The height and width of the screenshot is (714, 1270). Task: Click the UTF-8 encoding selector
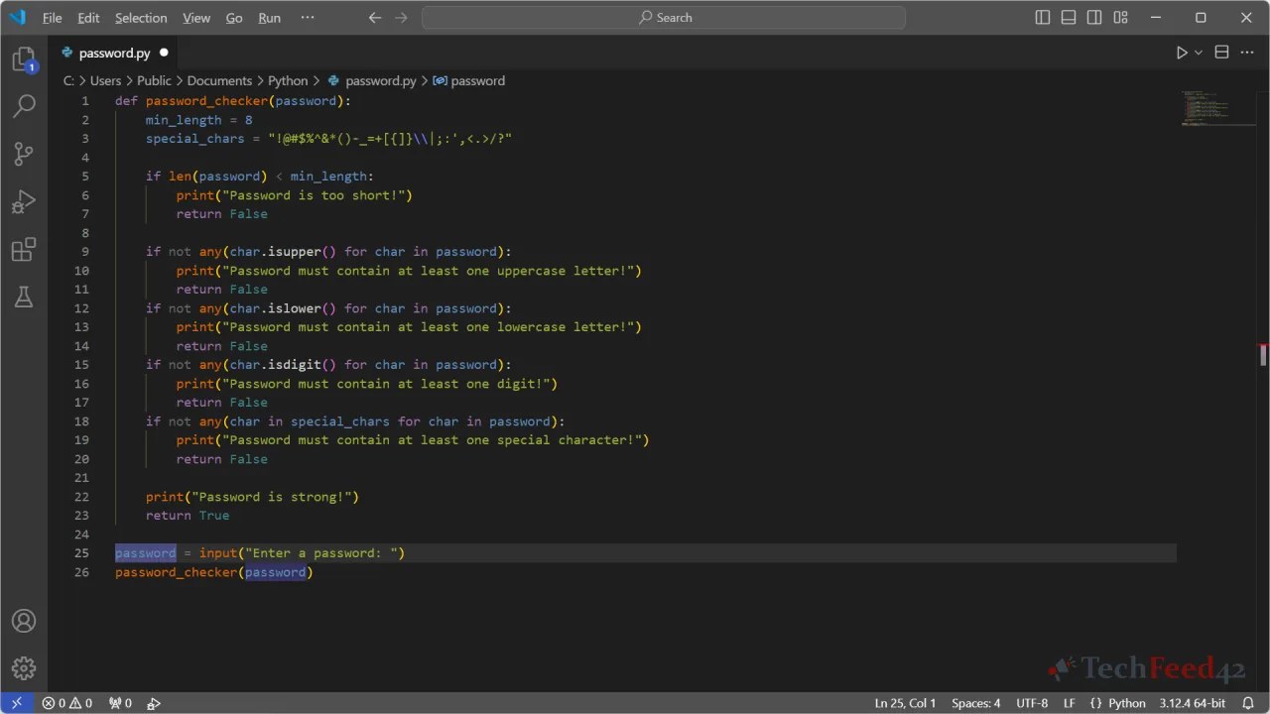tap(1032, 703)
